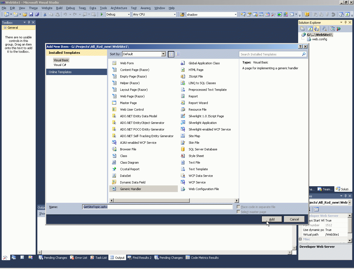
Task: Switch to the Find Results 2 tab
Action: tap(140, 258)
